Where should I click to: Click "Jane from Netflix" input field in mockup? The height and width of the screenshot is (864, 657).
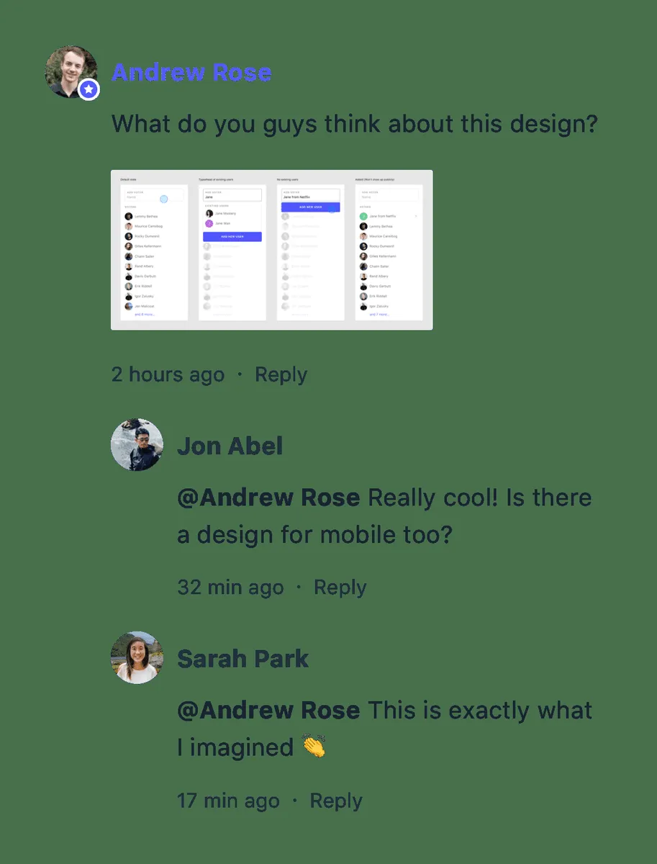click(309, 196)
